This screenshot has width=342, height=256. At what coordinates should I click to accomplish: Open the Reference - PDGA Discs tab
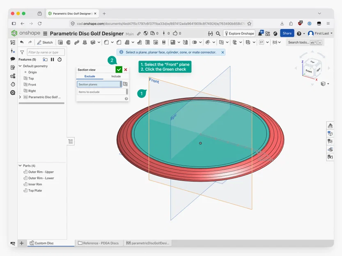(x=99, y=243)
